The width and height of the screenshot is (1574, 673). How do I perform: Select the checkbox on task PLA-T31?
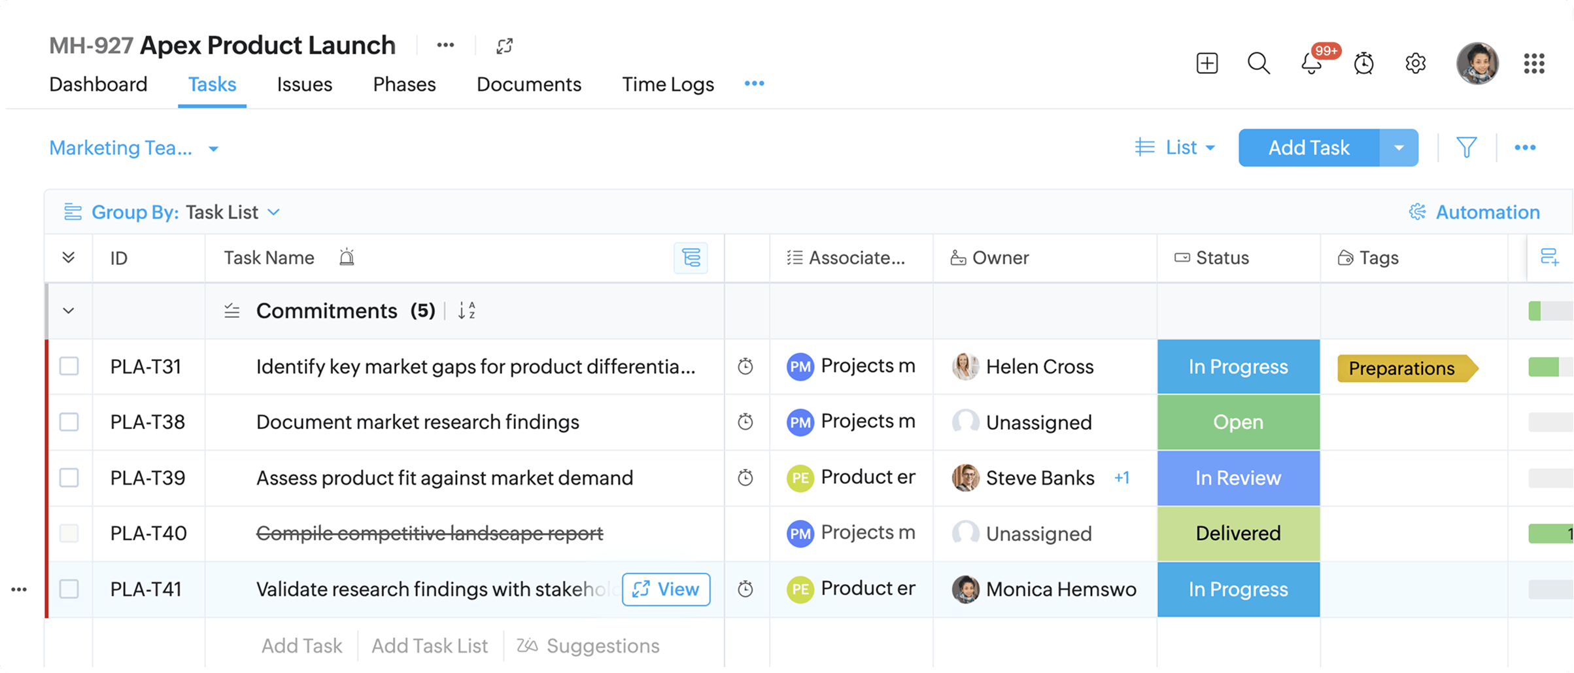coord(69,366)
